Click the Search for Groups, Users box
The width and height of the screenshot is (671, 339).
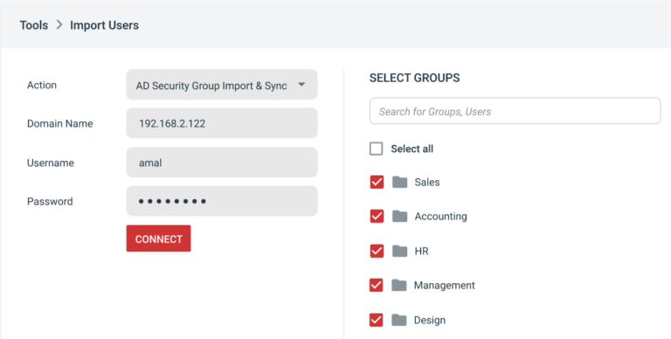pos(515,111)
